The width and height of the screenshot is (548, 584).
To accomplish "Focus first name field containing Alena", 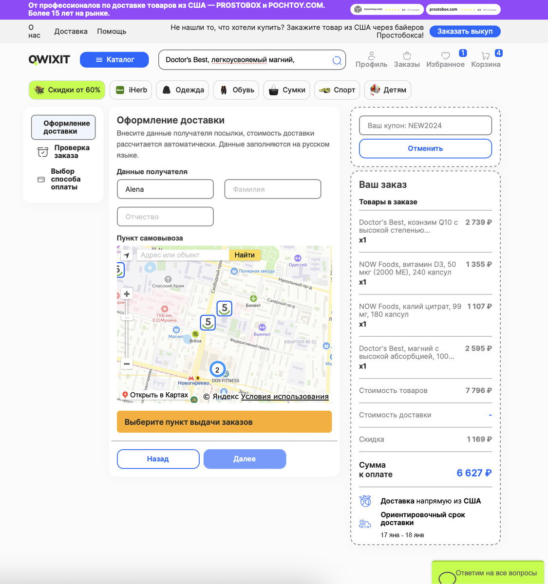I will (x=165, y=189).
